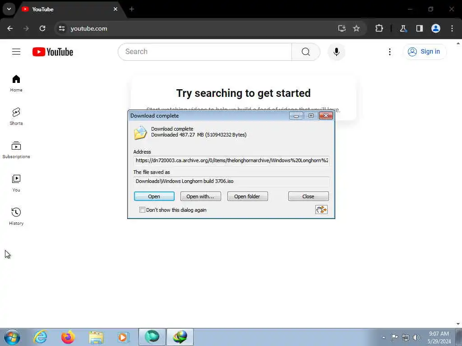Launch Firefox from the taskbar
This screenshot has width=462, height=346.
(x=68, y=337)
